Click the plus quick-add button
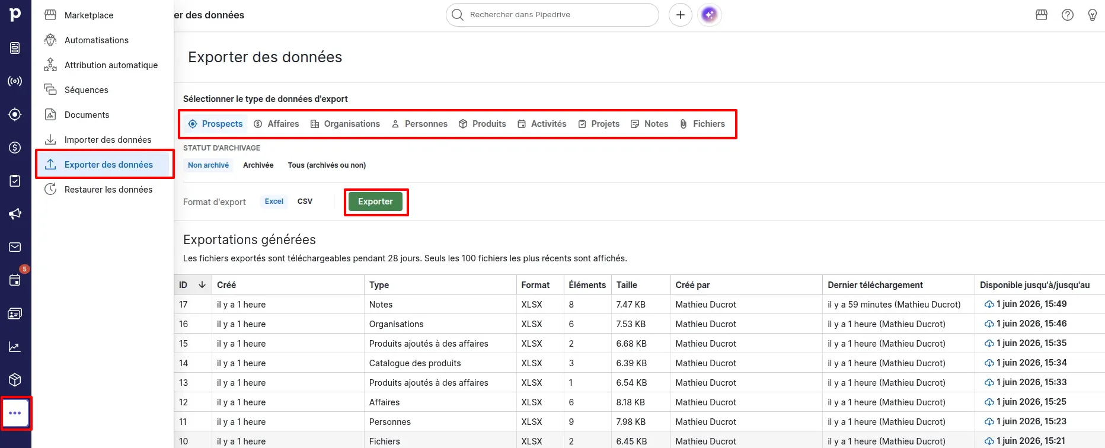The width and height of the screenshot is (1105, 448). (681, 15)
